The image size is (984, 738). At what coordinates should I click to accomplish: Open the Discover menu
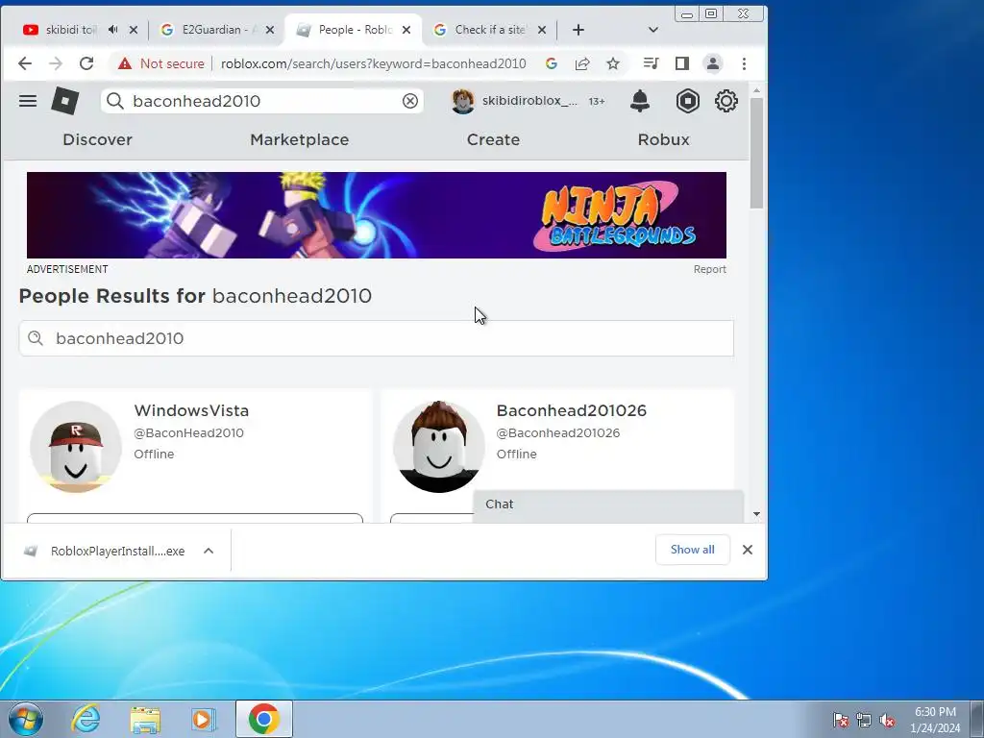pyautogui.click(x=97, y=139)
